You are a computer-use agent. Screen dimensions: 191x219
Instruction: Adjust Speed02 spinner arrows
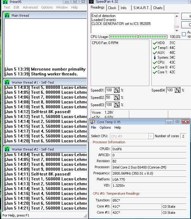[x=117, y=97]
